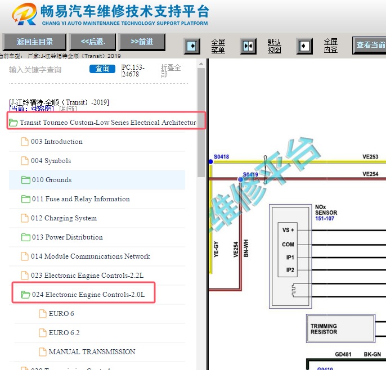This screenshot has width=386, height=370.
Task: Open the MANUAL TRANSMISSION diagram
Action: (92, 352)
